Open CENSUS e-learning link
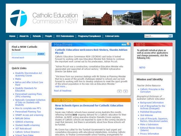The image size is (181, 136). click(x=24, y=122)
